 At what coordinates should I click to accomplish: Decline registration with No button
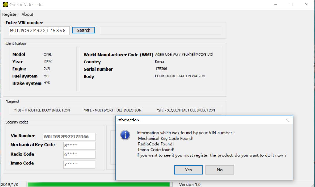point(220,170)
